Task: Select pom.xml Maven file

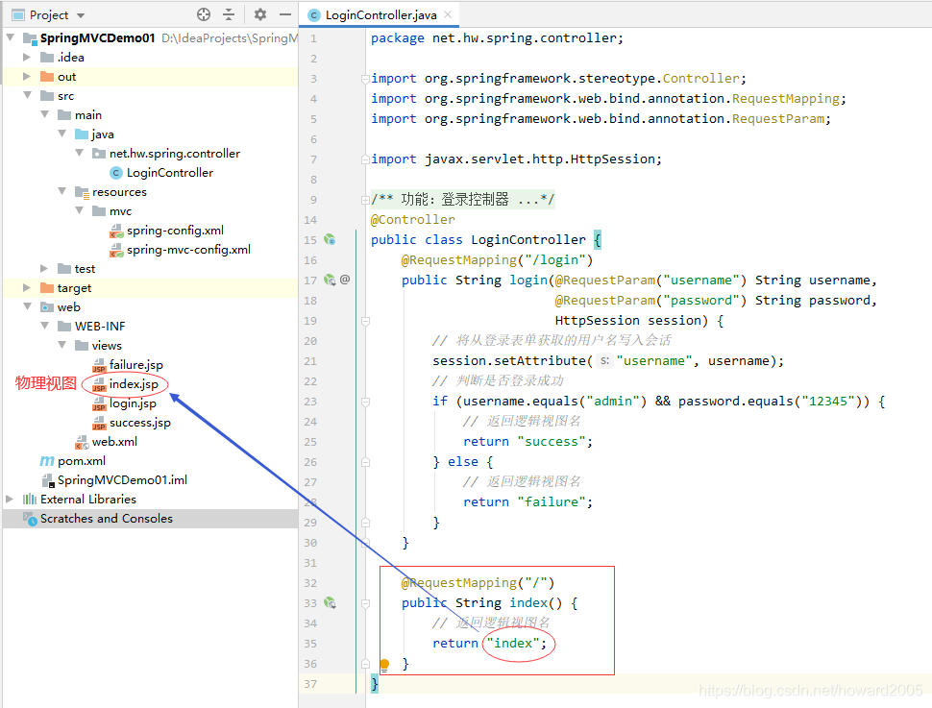Action: pos(82,461)
